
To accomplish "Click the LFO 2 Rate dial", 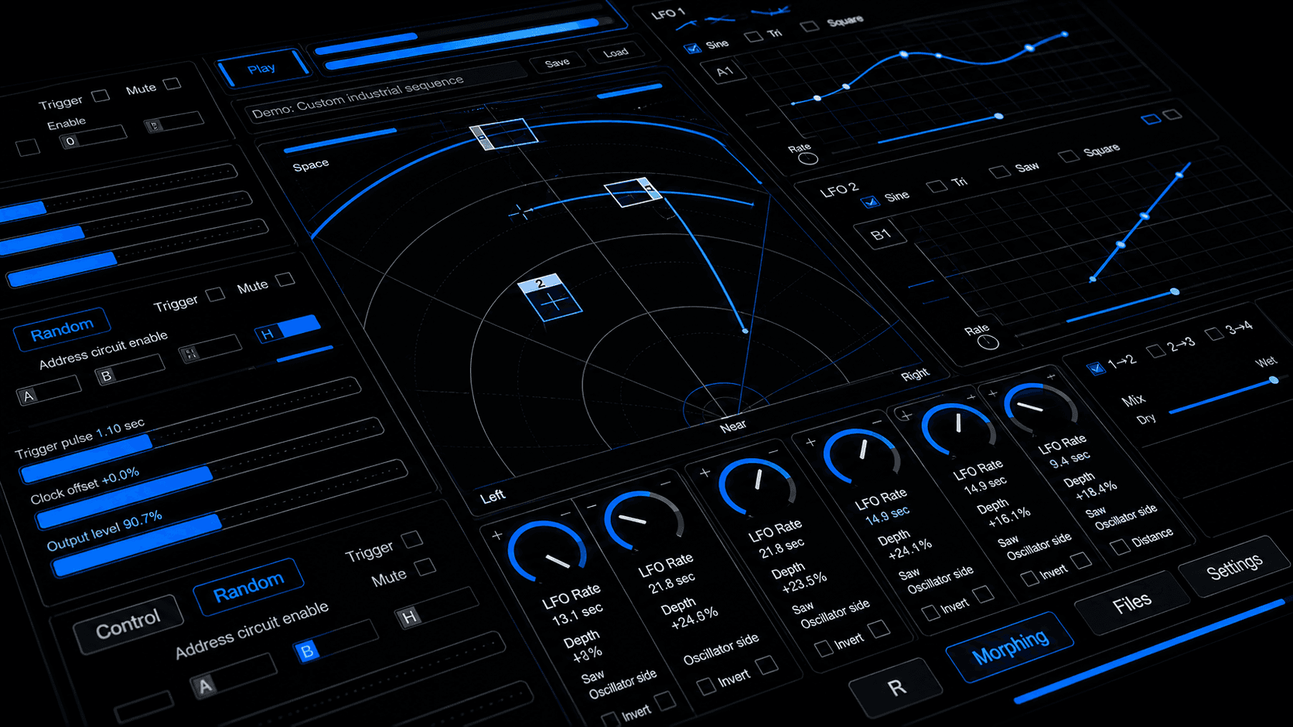I will point(988,341).
